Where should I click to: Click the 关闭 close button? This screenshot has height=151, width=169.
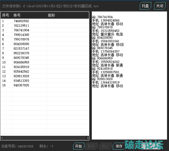(x=160, y=6)
